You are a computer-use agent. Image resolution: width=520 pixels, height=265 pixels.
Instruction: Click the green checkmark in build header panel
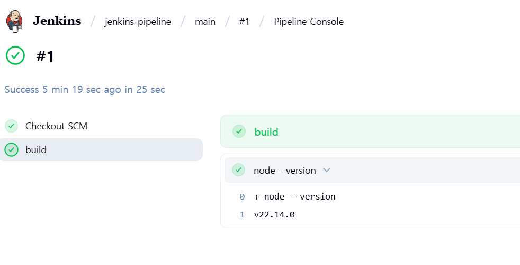click(x=239, y=131)
